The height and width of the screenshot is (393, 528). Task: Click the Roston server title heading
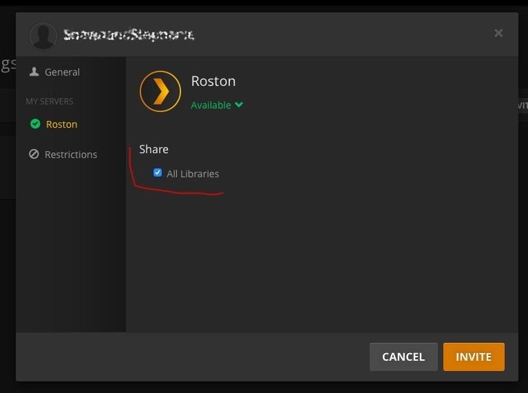coord(213,81)
